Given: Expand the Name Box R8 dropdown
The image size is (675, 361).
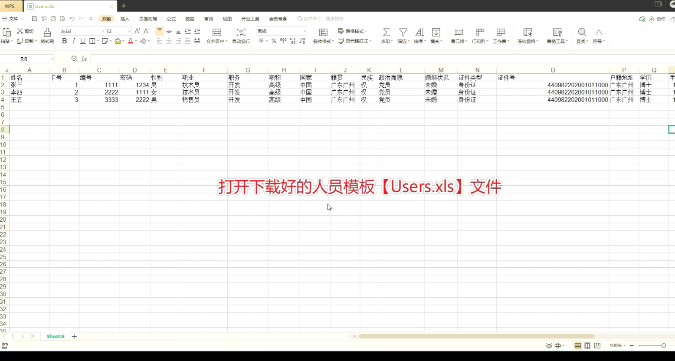Looking at the screenshot, I should coord(52,59).
